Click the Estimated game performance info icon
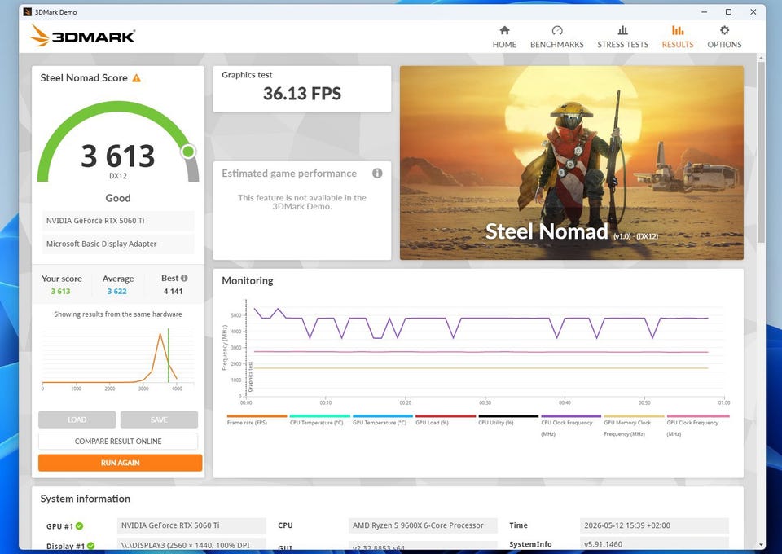782x554 pixels. click(x=377, y=173)
